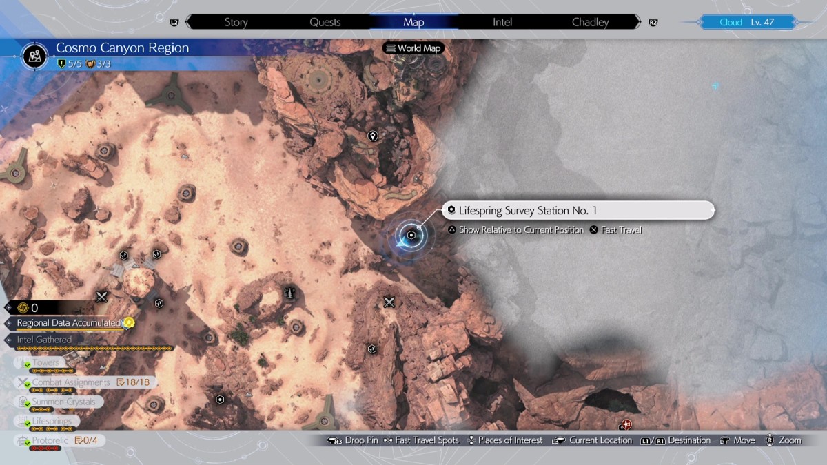827x465 pixels.
Task: Select the Map tab
Action: click(x=413, y=22)
